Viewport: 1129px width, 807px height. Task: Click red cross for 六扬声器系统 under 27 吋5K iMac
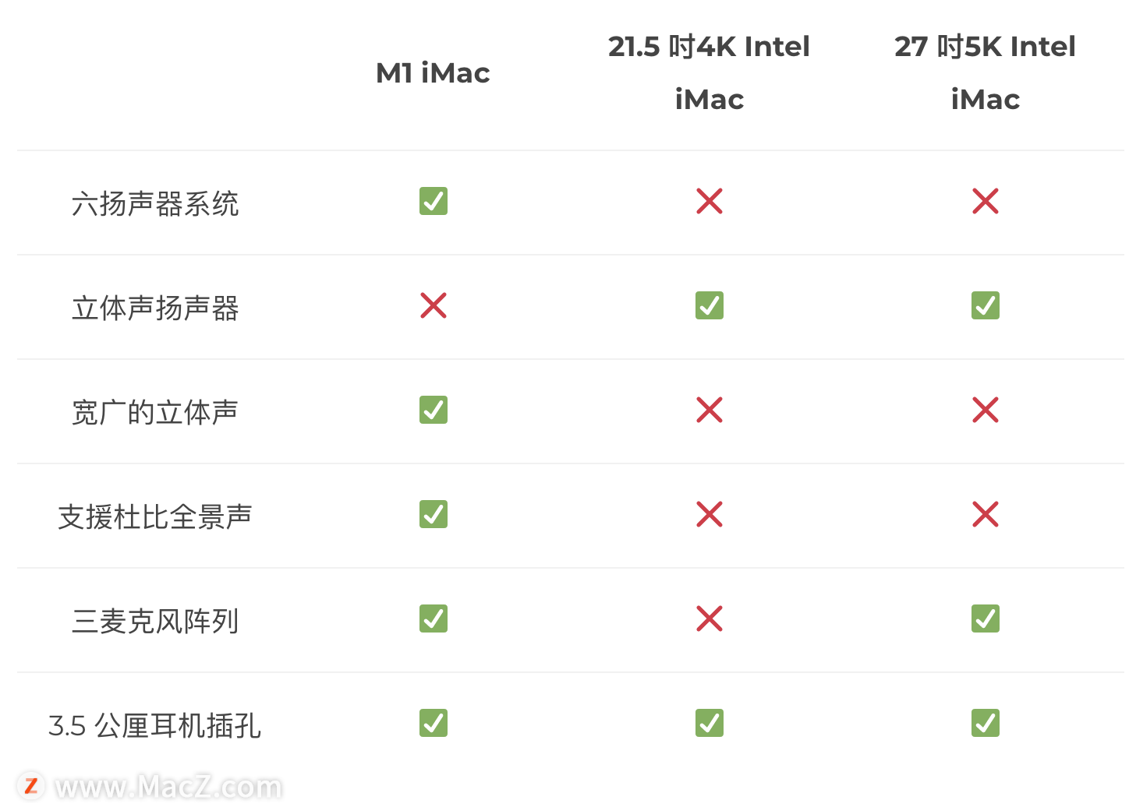pyautogui.click(x=986, y=201)
